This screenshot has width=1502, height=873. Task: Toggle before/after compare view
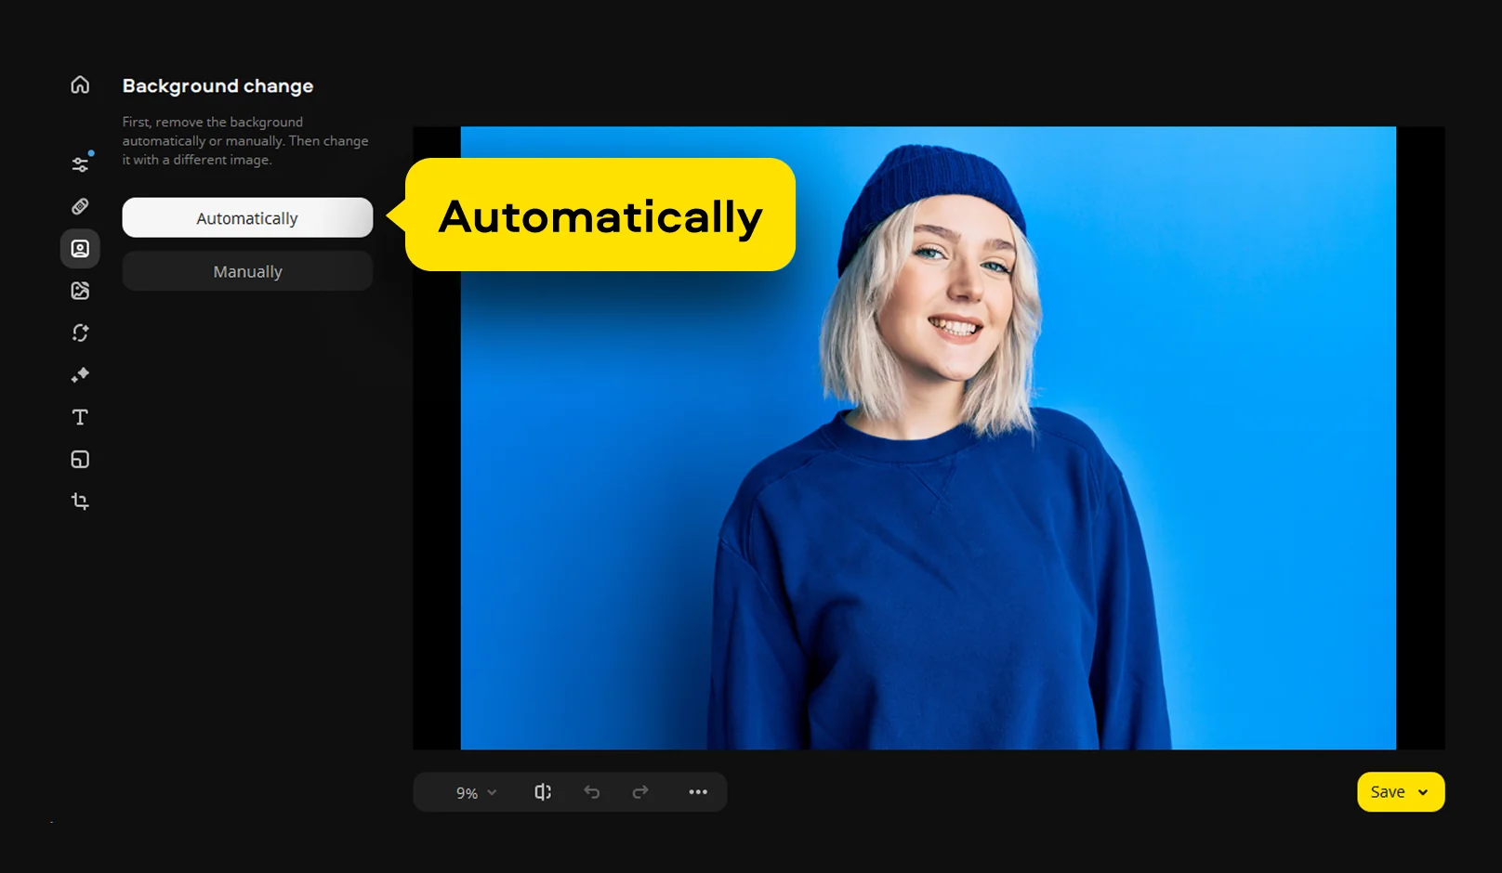pyautogui.click(x=543, y=792)
